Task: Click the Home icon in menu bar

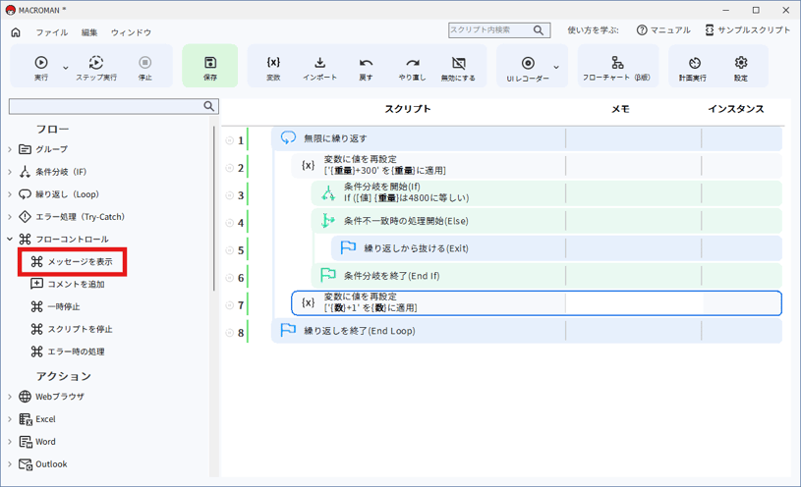Action: tap(16, 32)
